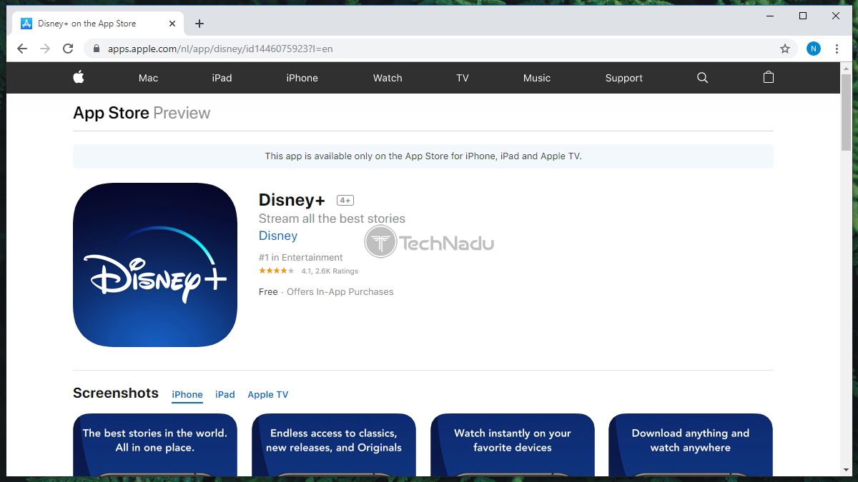Viewport: 858px width, 482px height.
Task: Bookmark this page with the star icon
Action: tap(785, 49)
